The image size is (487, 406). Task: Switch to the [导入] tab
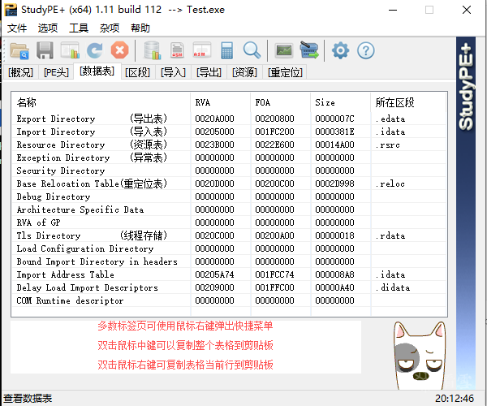[x=174, y=72]
